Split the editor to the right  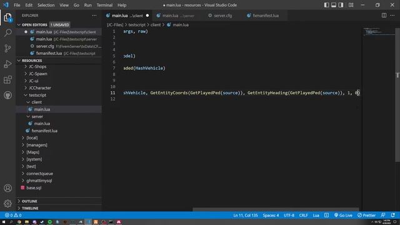(384, 15)
